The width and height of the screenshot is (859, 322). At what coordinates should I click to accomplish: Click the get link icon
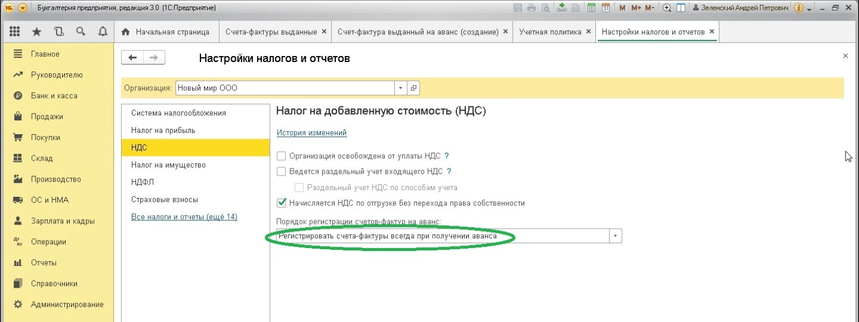click(x=561, y=8)
